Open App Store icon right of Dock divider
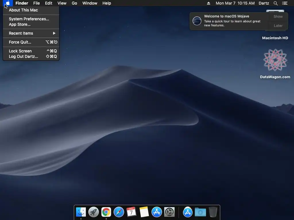 [x=187, y=212]
